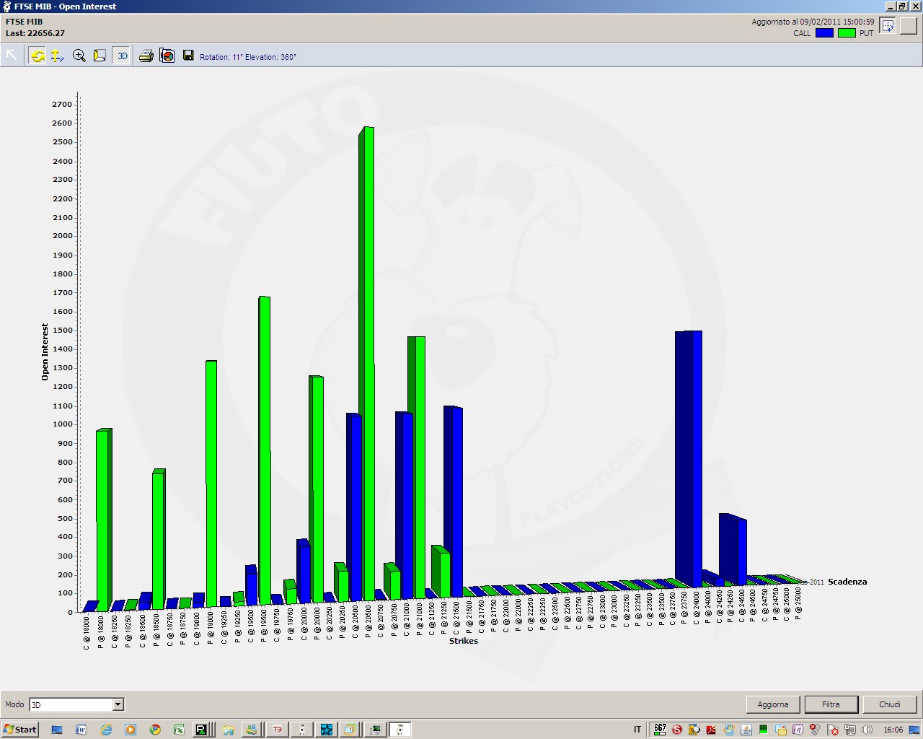Open the Windows Start menu
923x739 pixels.
(19, 730)
